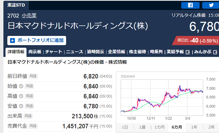
Task: Open the みんかぶ link
Action: (x=203, y=52)
